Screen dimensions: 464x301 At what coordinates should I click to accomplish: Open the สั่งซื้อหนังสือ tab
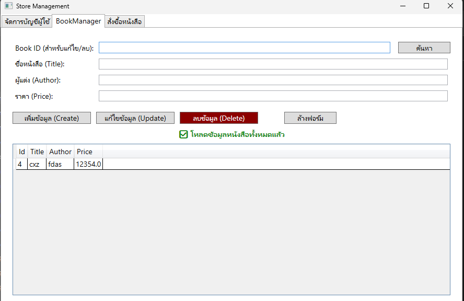coord(124,21)
